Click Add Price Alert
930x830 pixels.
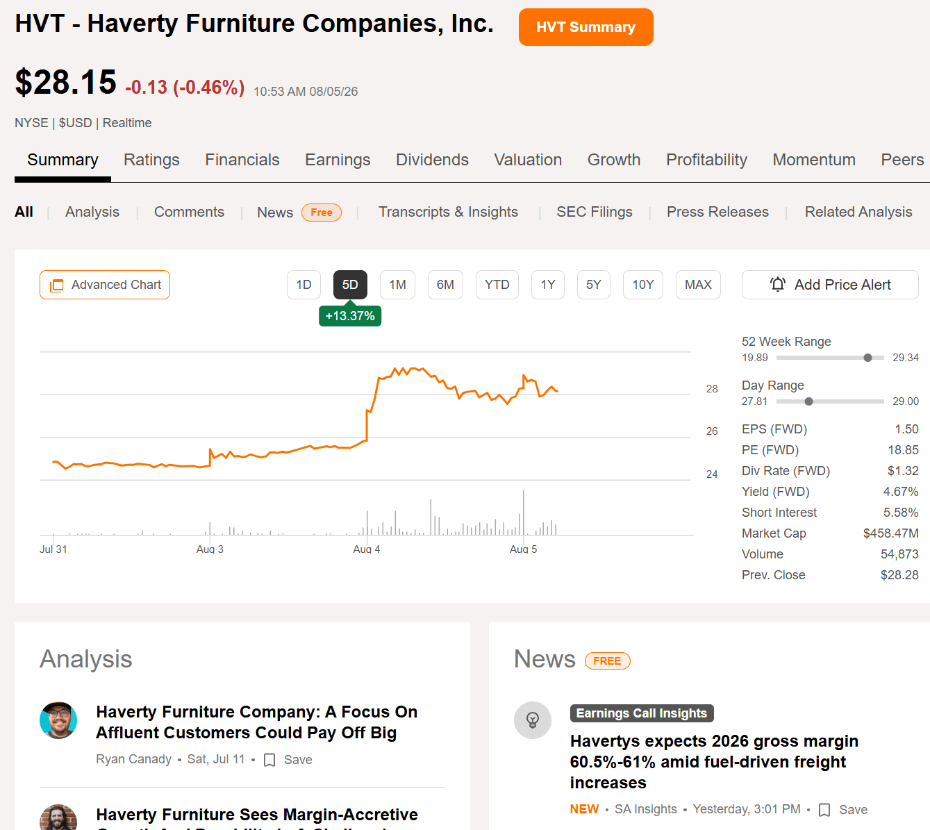coord(830,285)
